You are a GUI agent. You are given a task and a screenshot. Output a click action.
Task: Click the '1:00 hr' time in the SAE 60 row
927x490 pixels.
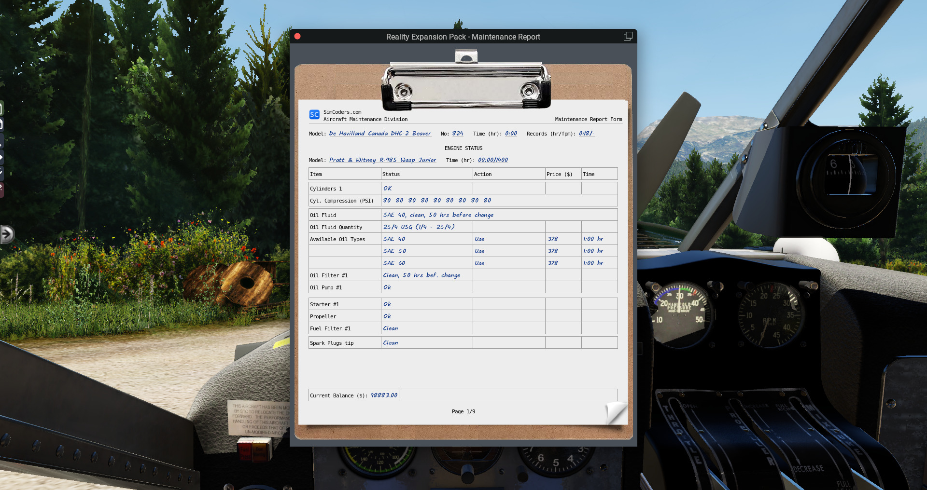pos(593,263)
